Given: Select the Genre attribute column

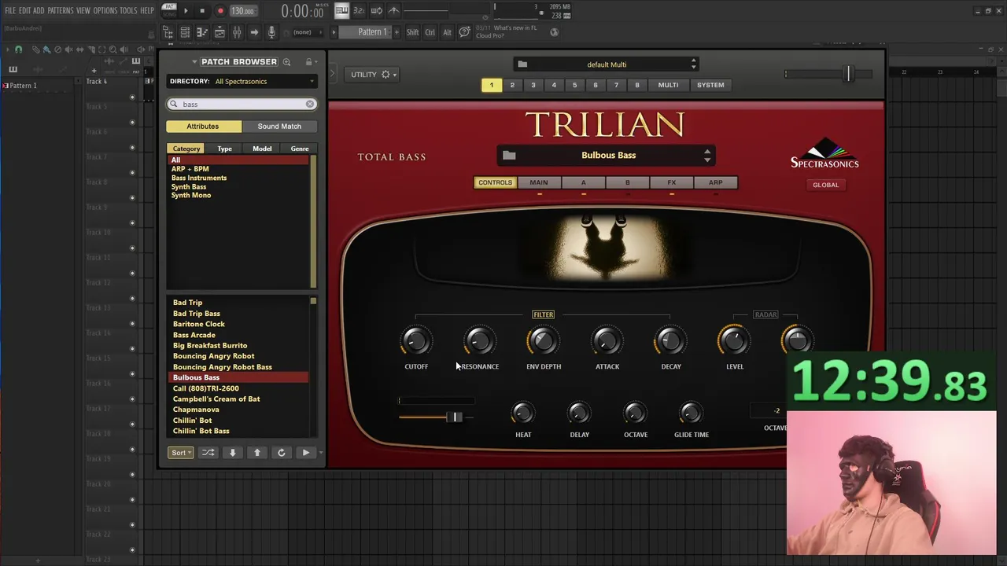Looking at the screenshot, I should [300, 149].
